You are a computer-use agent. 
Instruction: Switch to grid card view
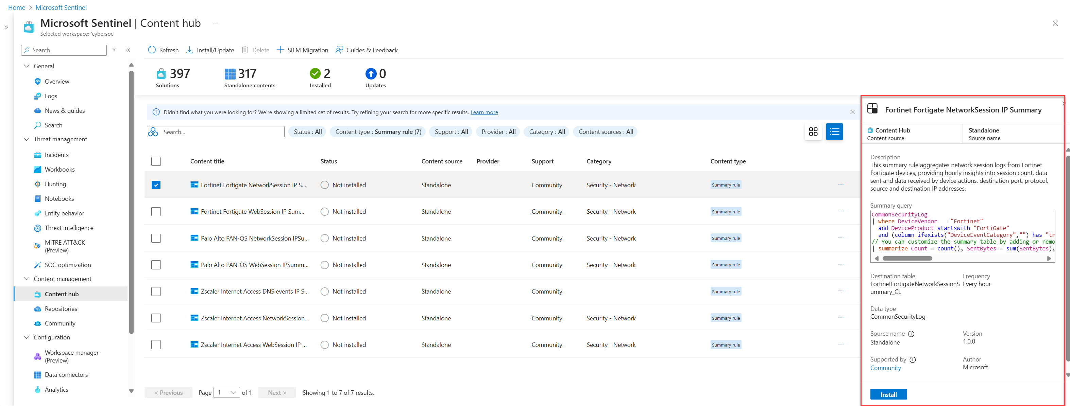point(813,131)
